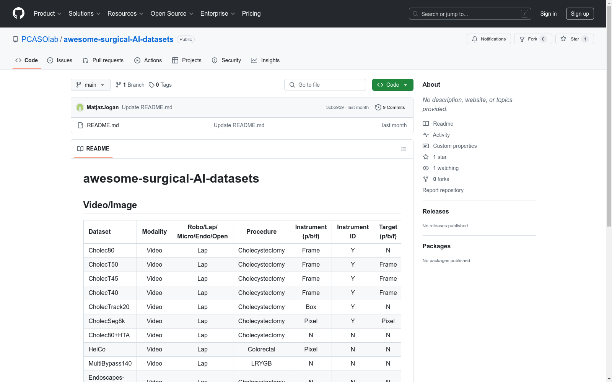The height and width of the screenshot is (382, 612).
Task: Switch to the Actions tab
Action: pyautogui.click(x=148, y=60)
